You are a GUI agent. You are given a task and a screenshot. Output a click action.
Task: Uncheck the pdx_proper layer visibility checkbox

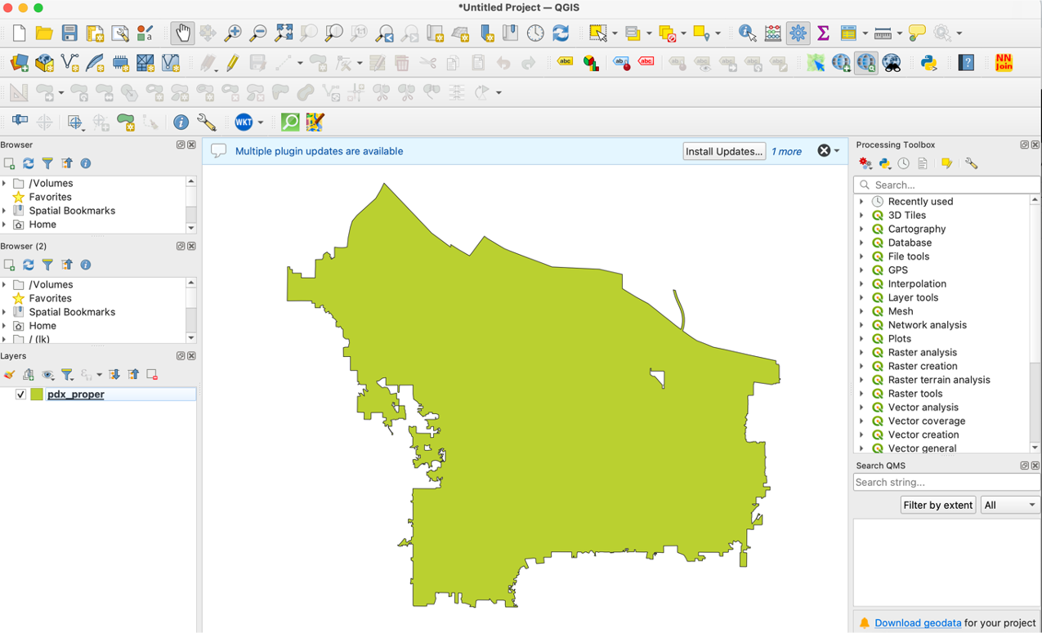(x=20, y=395)
